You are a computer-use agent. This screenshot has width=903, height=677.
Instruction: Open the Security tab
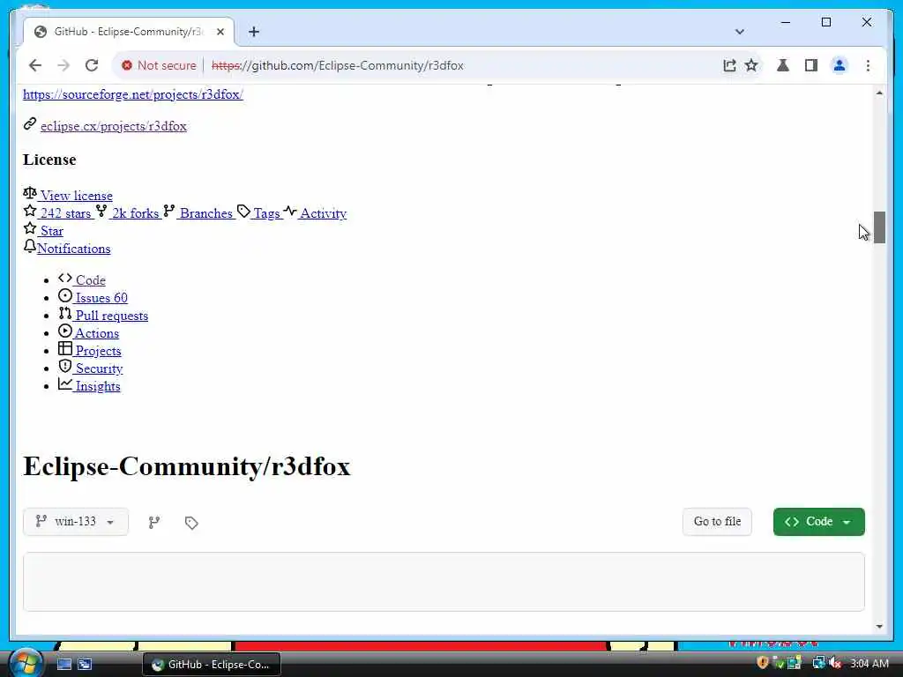click(99, 369)
